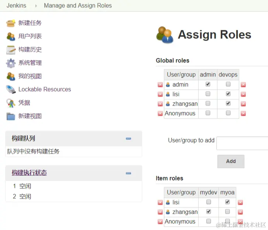Click the myoa column header

[227, 193]
